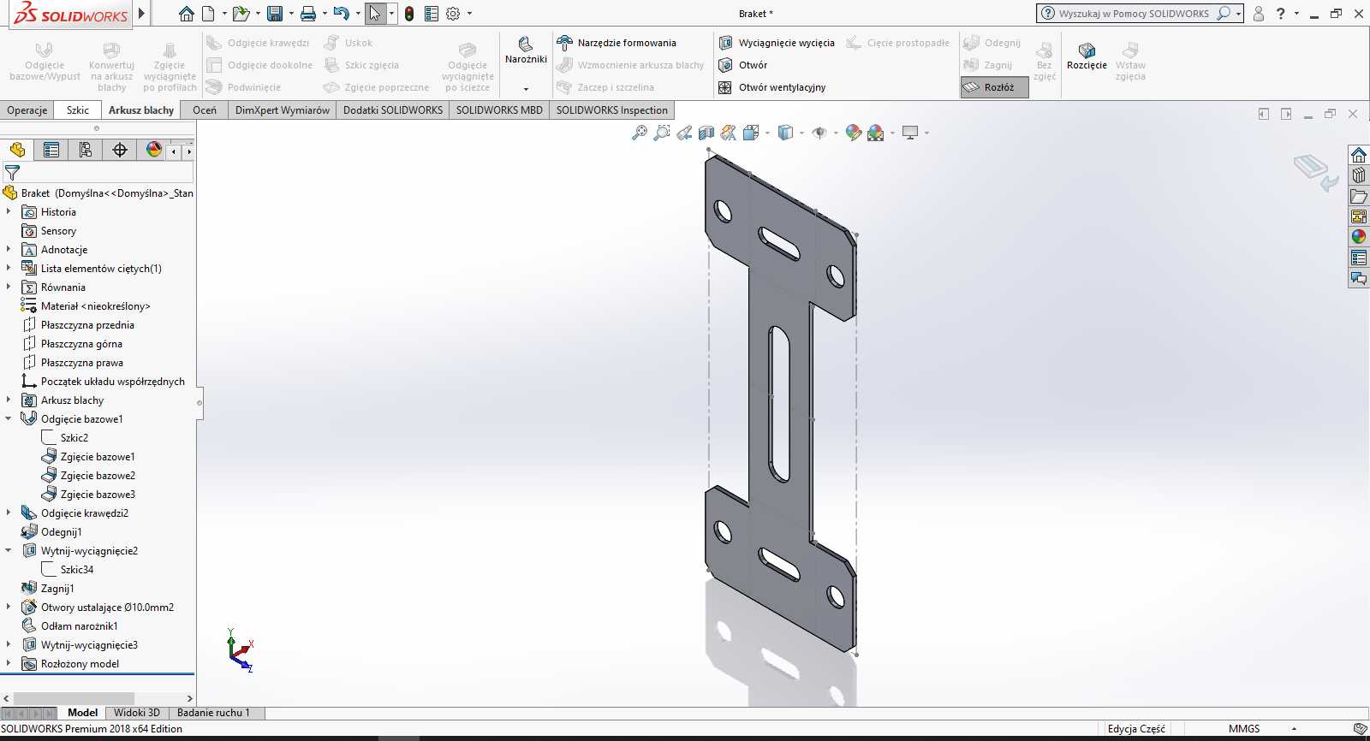Image resolution: width=1370 pixels, height=741 pixels.
Task: Click the Wyciągnięcie wycięcia button
Action: 777,43
